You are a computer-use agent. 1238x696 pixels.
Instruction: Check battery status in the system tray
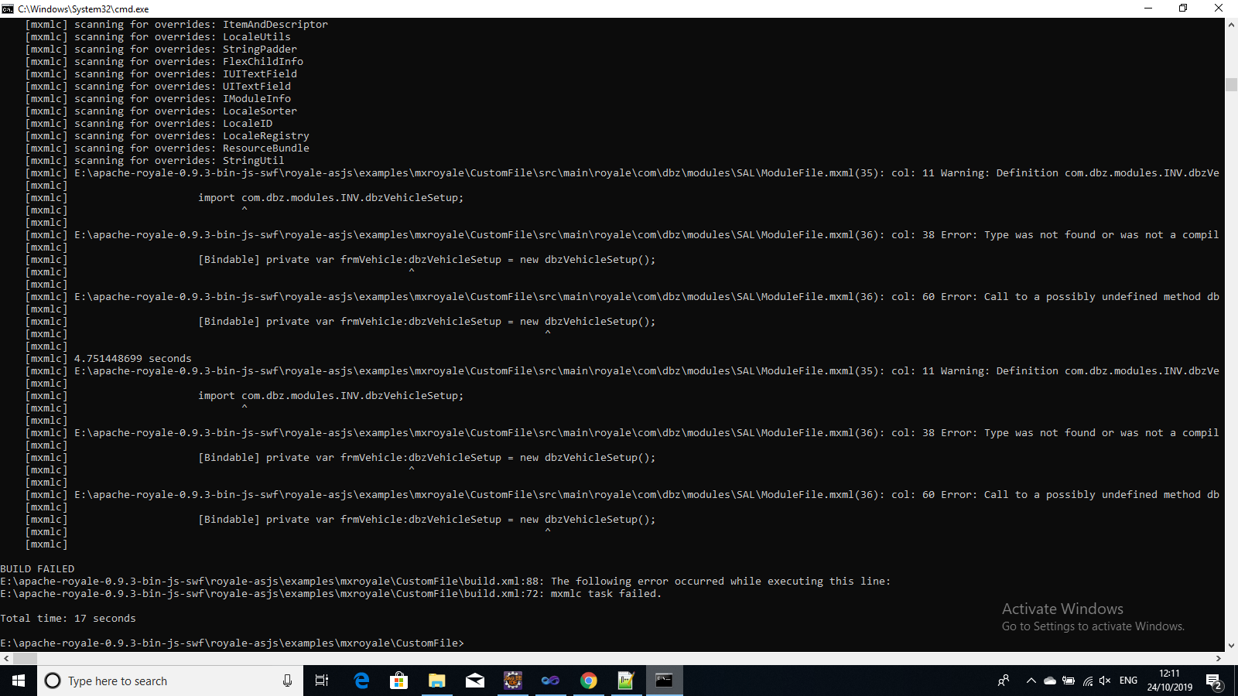coord(1069,681)
